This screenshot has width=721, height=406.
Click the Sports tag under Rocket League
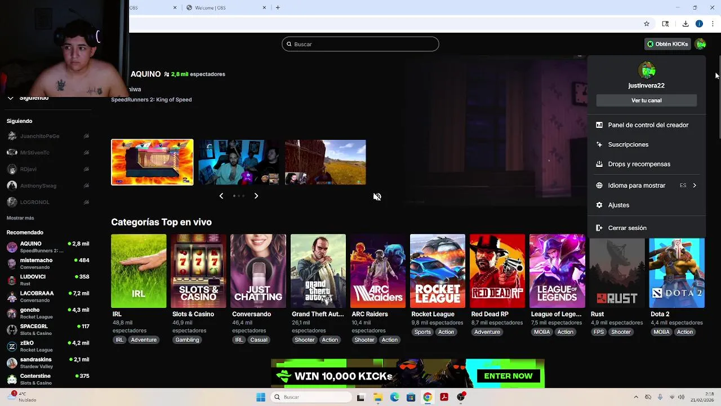[422, 332]
